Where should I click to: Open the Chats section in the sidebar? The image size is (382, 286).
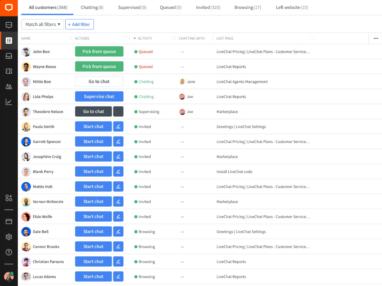pyautogui.click(x=9, y=25)
